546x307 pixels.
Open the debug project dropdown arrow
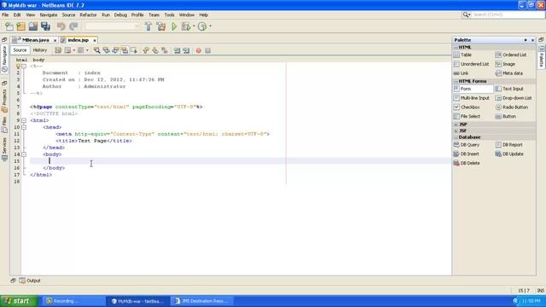point(194,26)
